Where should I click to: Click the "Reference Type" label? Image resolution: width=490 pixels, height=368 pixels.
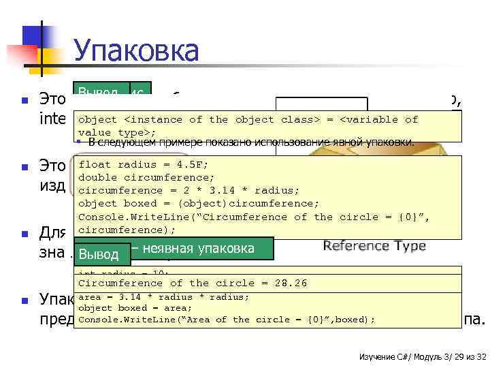374,245
